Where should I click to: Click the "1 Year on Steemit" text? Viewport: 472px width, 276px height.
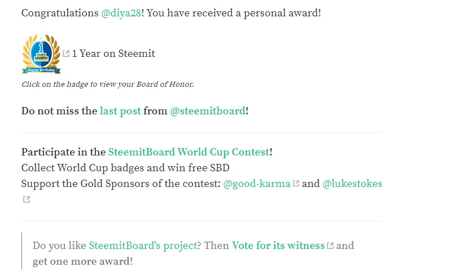pos(113,54)
